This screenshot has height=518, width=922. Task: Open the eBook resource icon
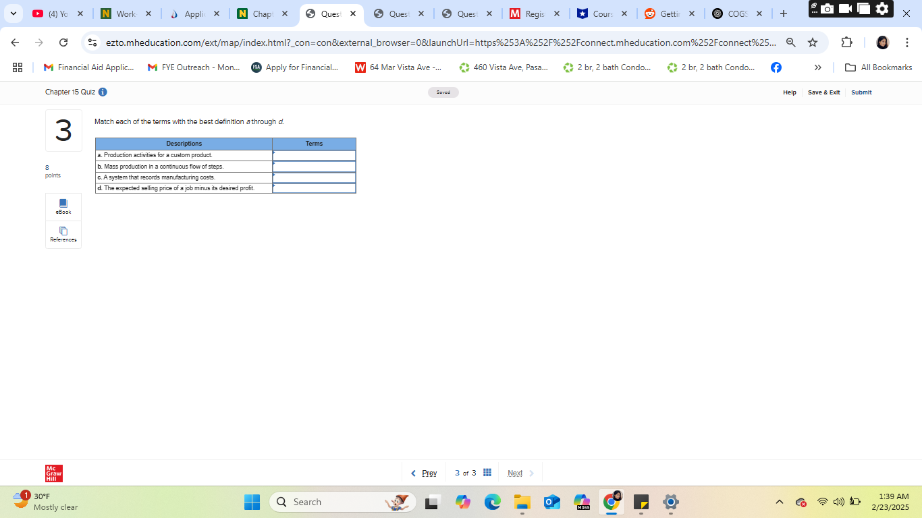tap(63, 206)
